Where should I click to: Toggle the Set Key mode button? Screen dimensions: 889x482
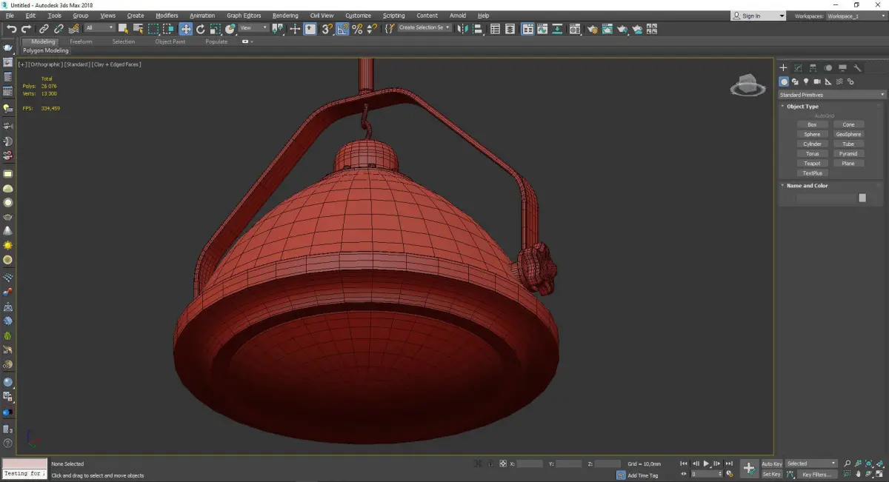[772, 474]
